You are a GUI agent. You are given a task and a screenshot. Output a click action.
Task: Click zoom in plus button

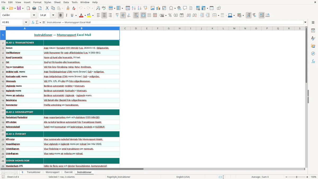[307, 177]
